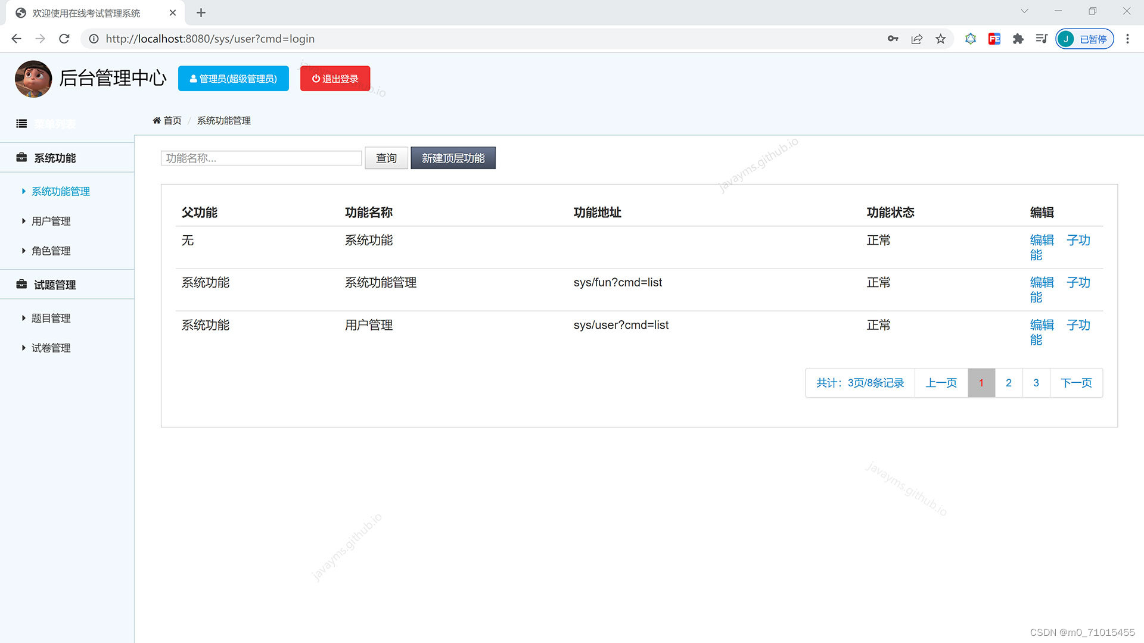Image resolution: width=1144 pixels, height=643 pixels.
Task: Click the menu list icon above the sidebar
Action: pyautogui.click(x=21, y=123)
